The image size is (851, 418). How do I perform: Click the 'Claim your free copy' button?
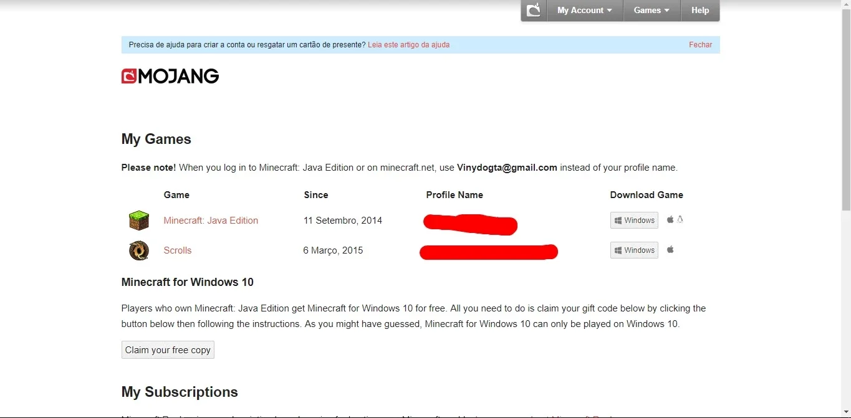pos(168,350)
